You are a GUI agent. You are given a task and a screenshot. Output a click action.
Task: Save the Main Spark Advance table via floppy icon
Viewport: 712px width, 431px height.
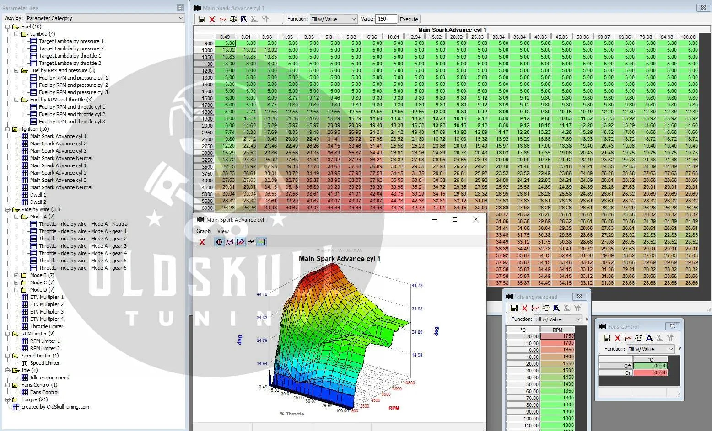tap(202, 19)
